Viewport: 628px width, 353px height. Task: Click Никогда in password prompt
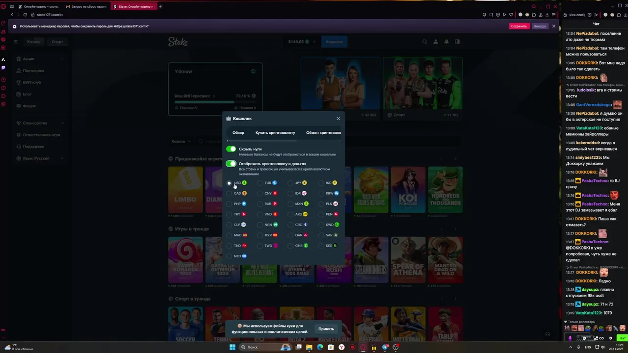click(540, 26)
